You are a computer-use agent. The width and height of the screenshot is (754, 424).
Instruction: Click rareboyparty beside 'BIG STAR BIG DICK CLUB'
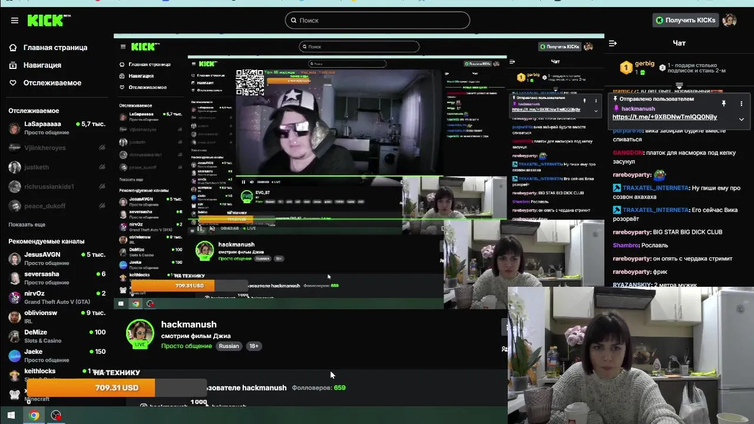click(631, 232)
